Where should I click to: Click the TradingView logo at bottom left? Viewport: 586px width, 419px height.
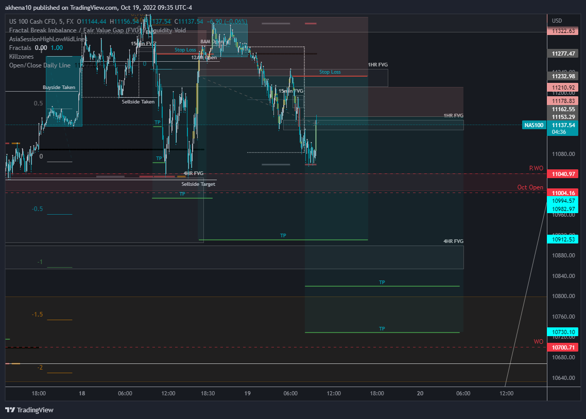pyautogui.click(x=29, y=410)
